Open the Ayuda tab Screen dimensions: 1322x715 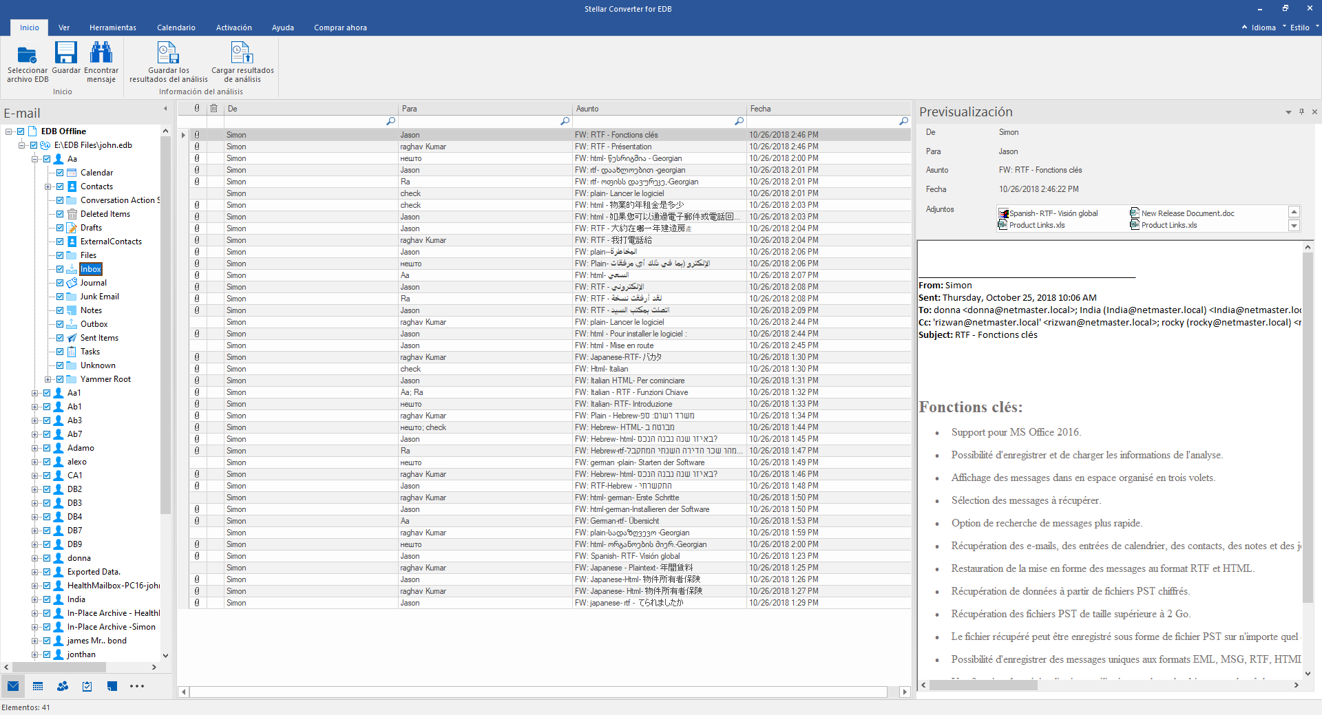tap(283, 28)
